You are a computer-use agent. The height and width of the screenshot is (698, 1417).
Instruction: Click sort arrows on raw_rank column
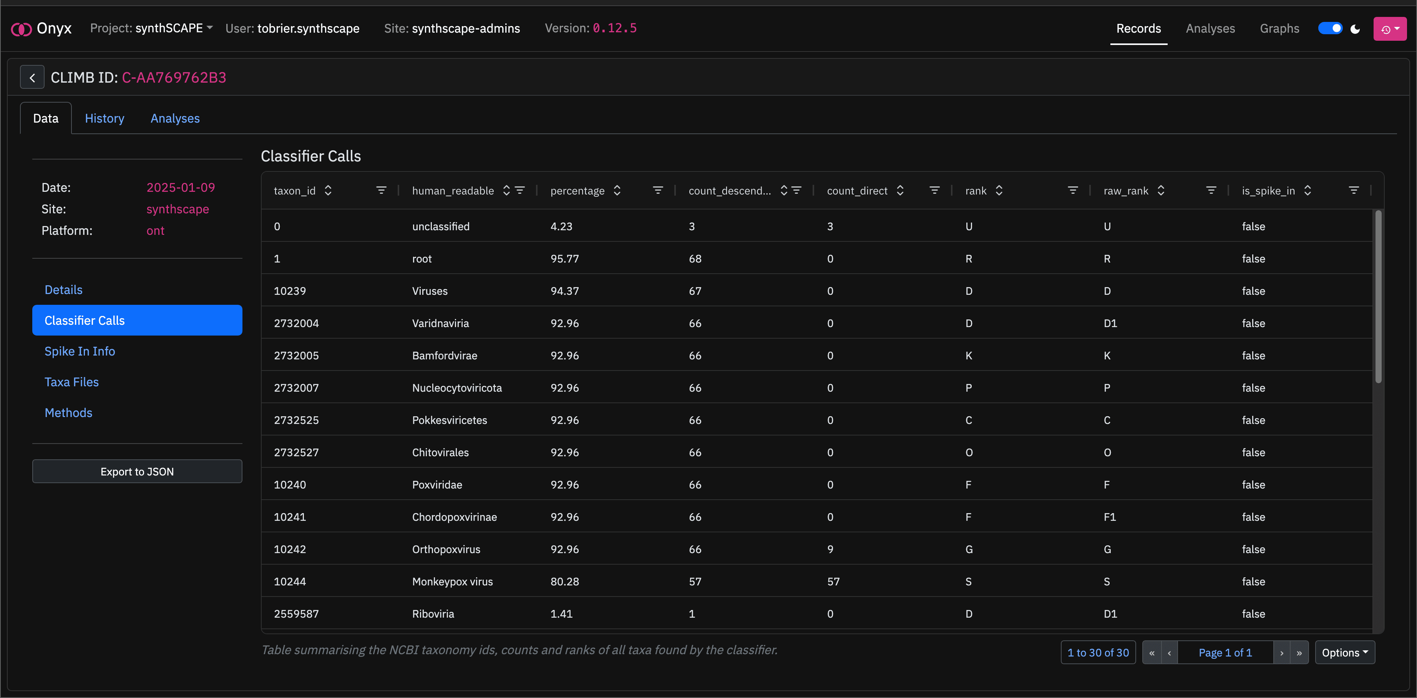coord(1161,191)
